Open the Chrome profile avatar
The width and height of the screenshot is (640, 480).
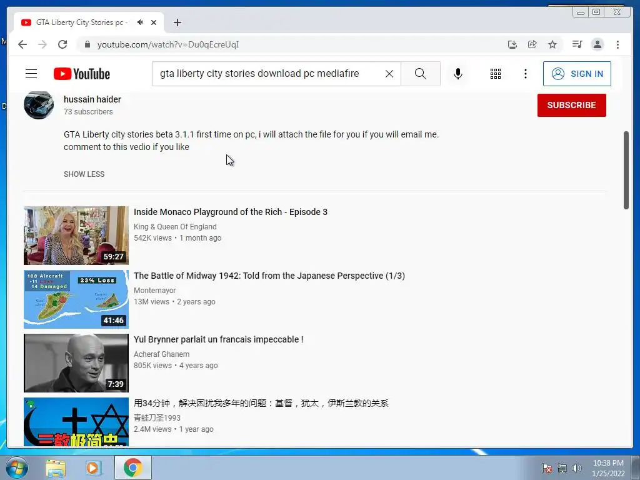pos(597,44)
